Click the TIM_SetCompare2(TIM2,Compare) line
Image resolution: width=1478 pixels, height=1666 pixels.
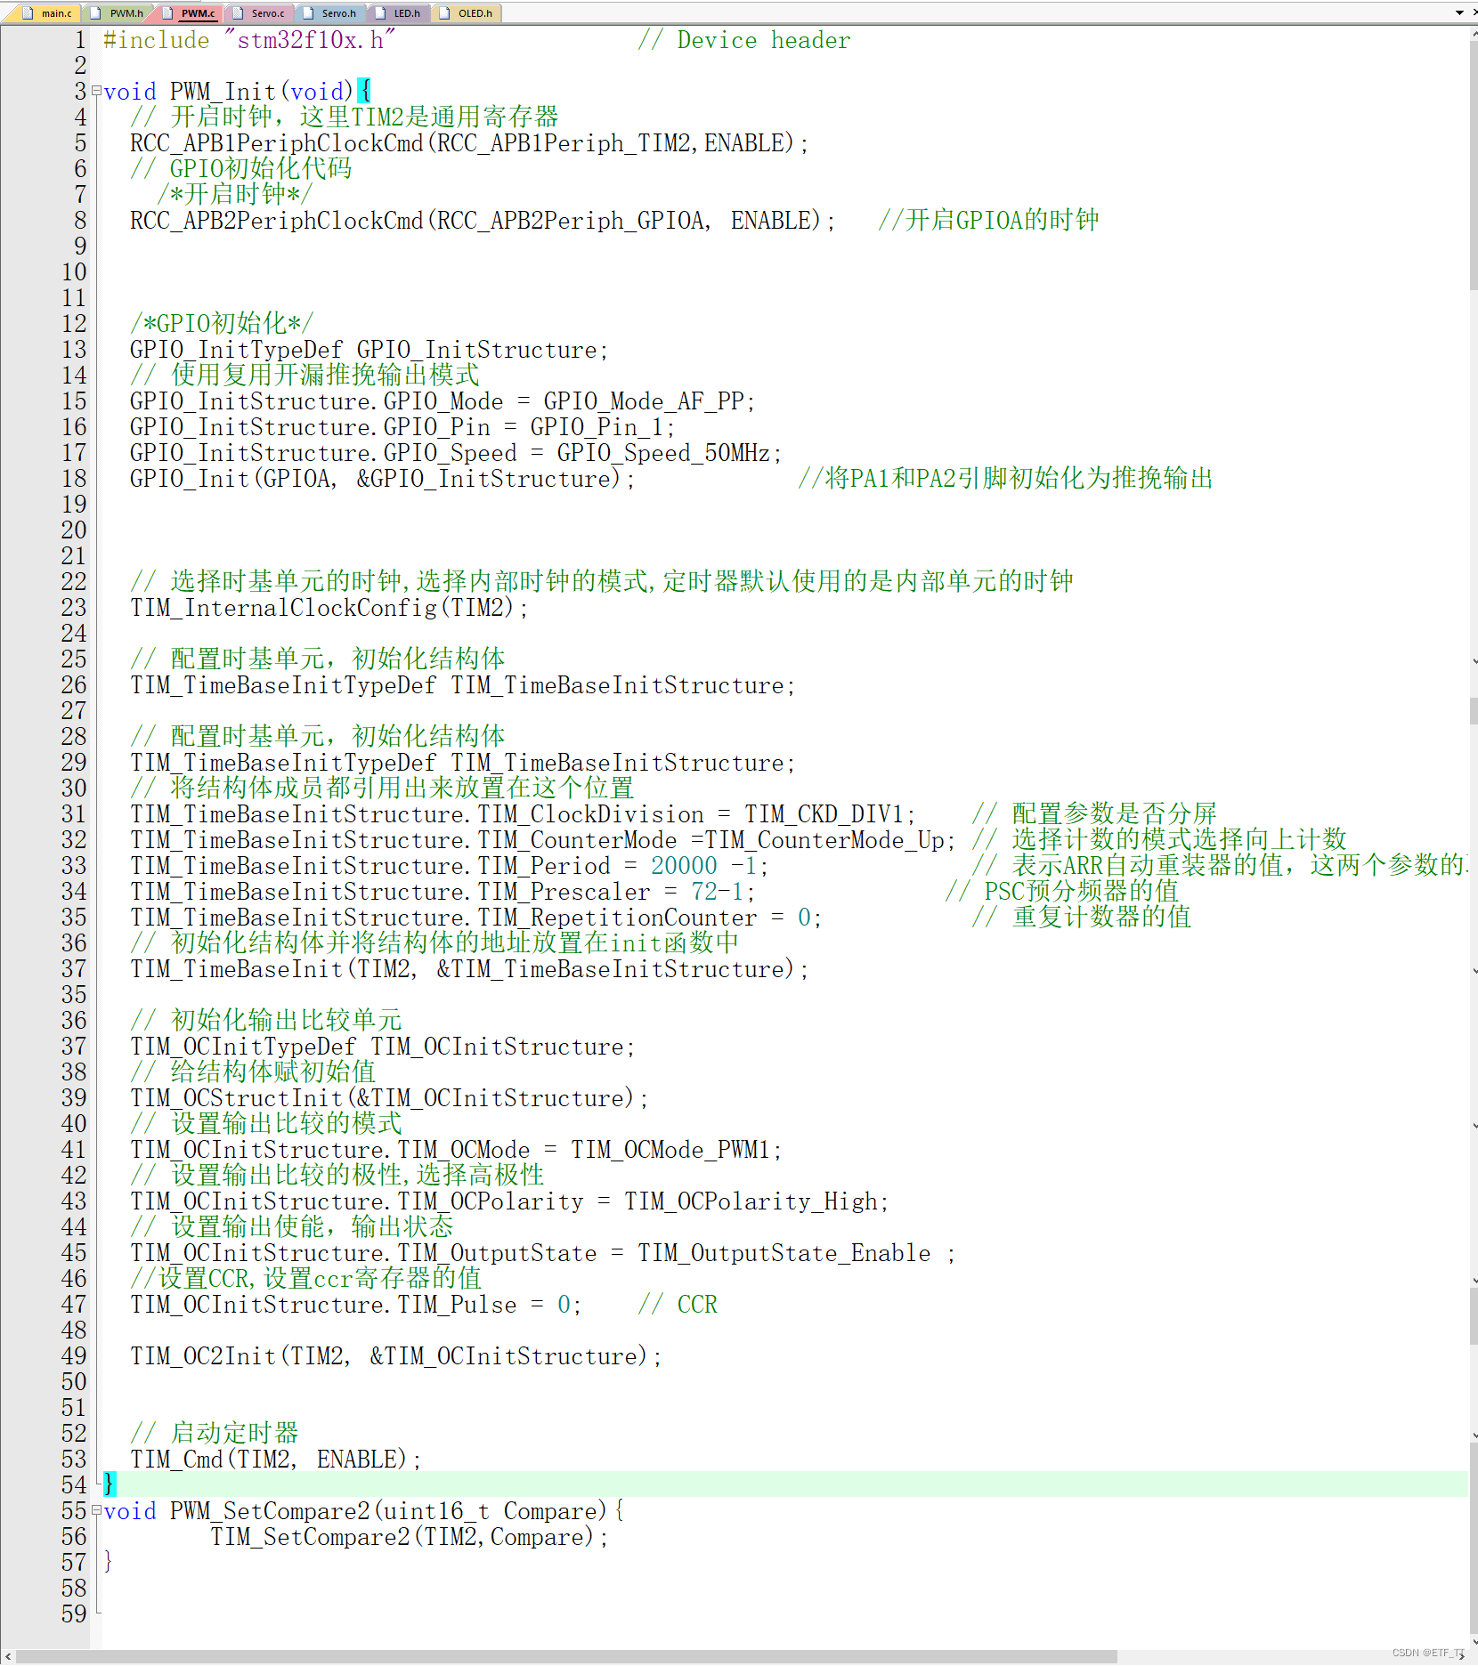point(410,1537)
